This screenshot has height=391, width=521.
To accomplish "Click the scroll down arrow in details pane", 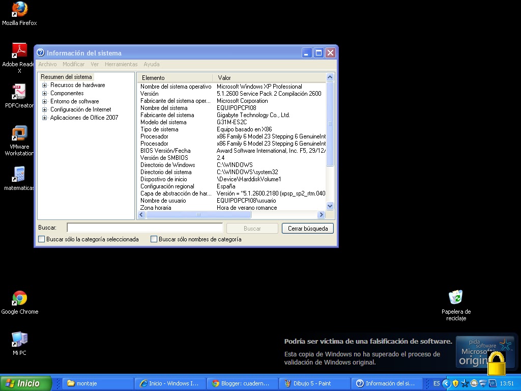I will pyautogui.click(x=330, y=206).
